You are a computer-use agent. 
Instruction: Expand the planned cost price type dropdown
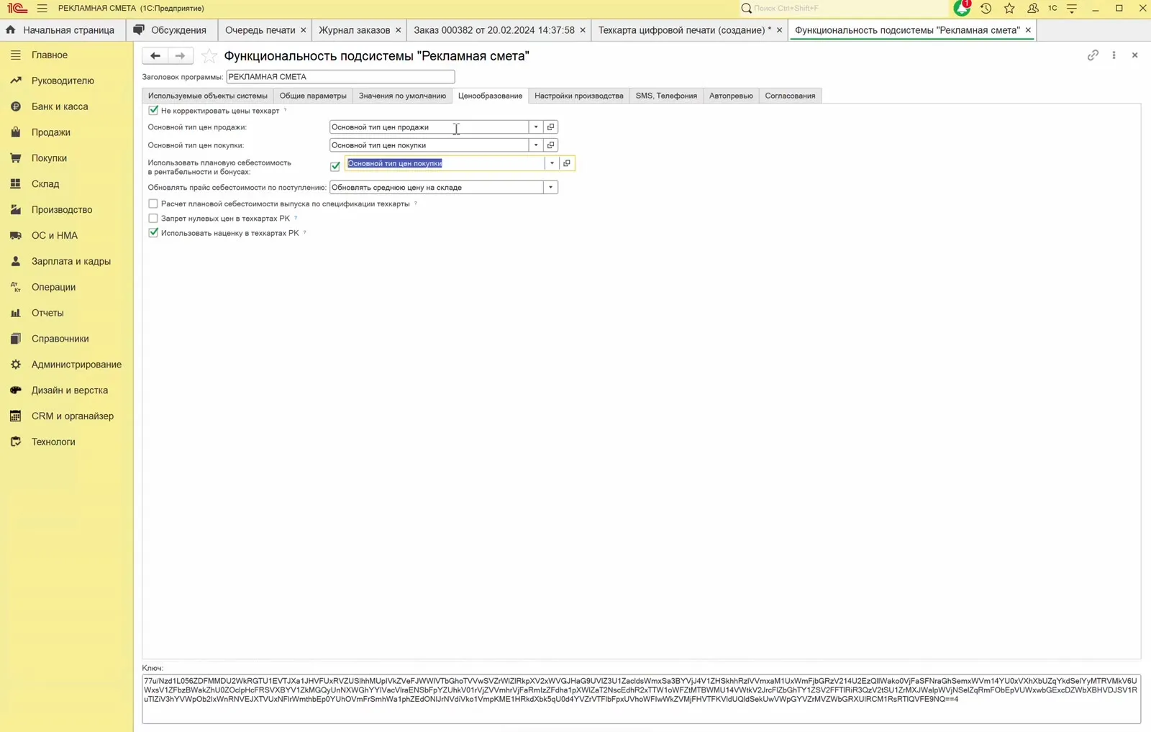point(552,163)
